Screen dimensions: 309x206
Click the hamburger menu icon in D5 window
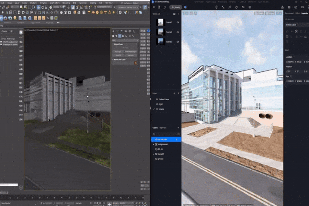pos(154,7)
